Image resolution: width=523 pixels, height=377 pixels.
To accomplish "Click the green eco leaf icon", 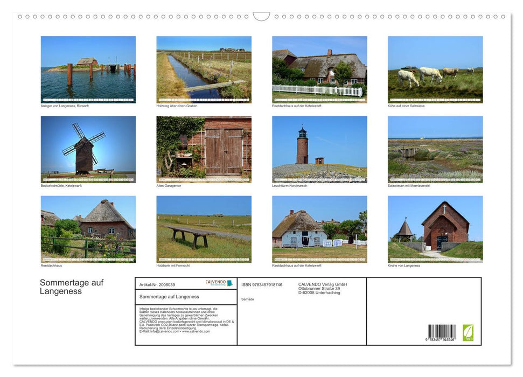I will click(468, 332).
